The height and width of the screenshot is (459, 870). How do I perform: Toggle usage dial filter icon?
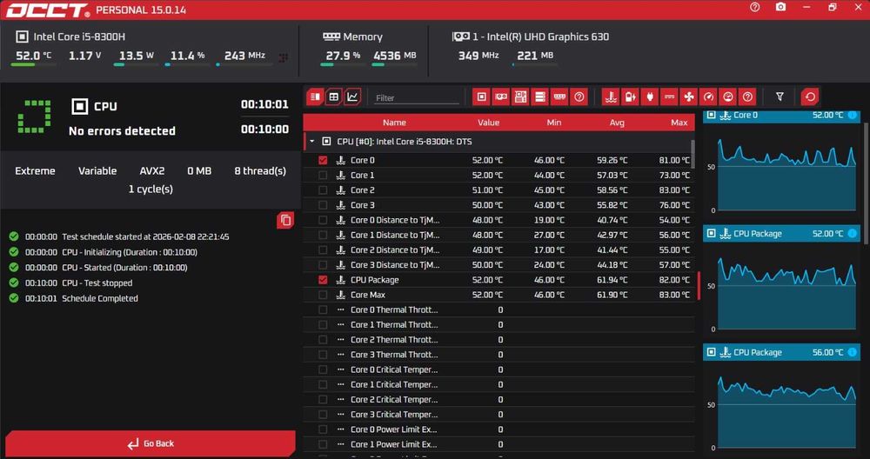[728, 97]
